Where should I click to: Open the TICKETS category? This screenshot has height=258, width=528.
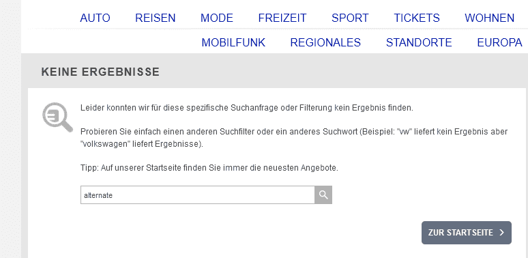click(417, 18)
